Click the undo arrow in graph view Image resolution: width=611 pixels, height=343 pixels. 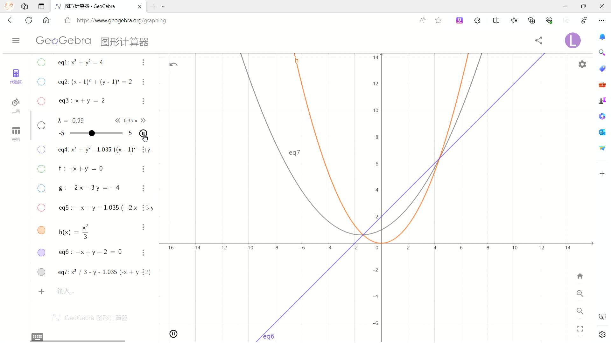click(173, 64)
